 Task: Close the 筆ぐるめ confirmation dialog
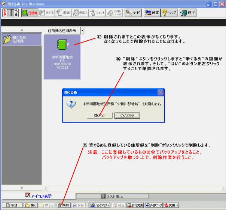tap(161, 92)
